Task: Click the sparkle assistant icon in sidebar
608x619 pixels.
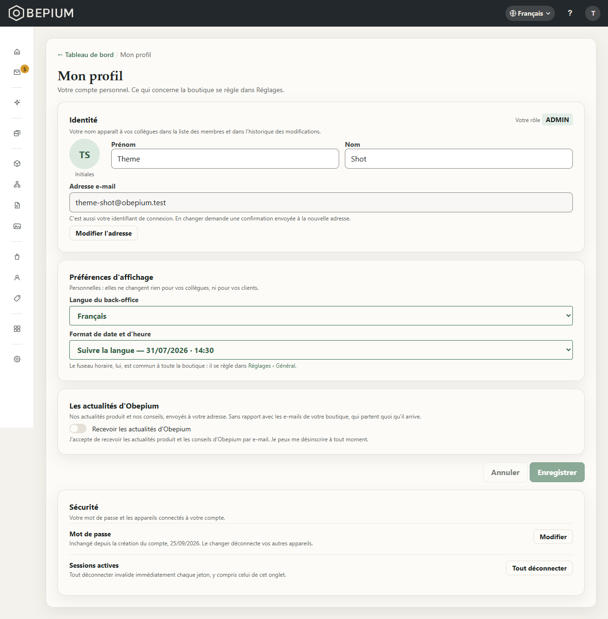Action: (17, 103)
